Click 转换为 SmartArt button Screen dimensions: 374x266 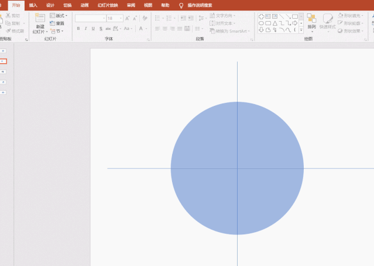[x=229, y=31]
